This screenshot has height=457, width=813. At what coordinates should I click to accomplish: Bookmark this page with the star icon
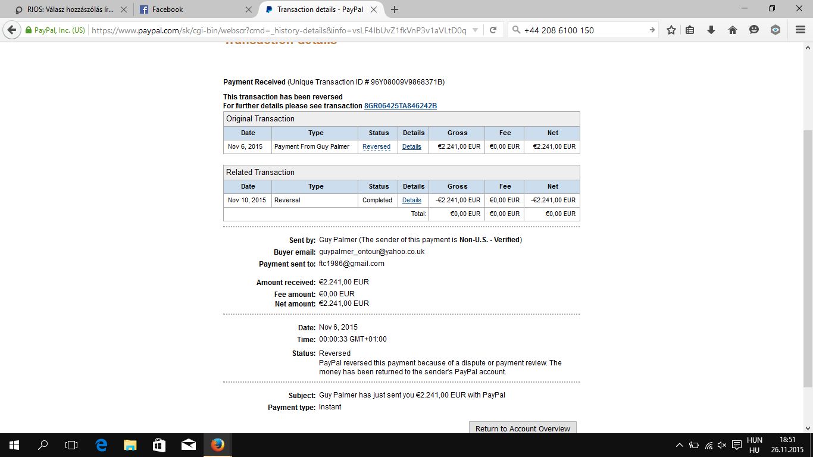(x=671, y=30)
